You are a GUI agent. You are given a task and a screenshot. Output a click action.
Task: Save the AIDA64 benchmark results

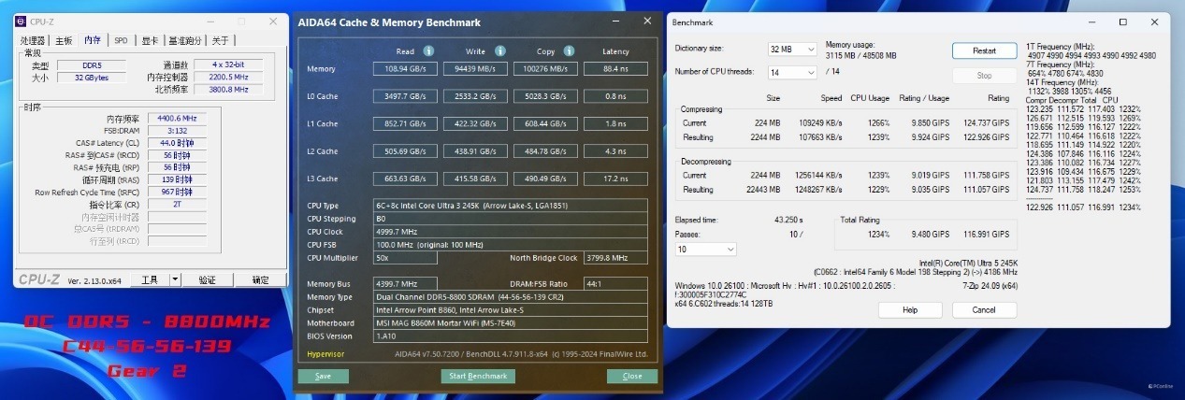point(323,377)
